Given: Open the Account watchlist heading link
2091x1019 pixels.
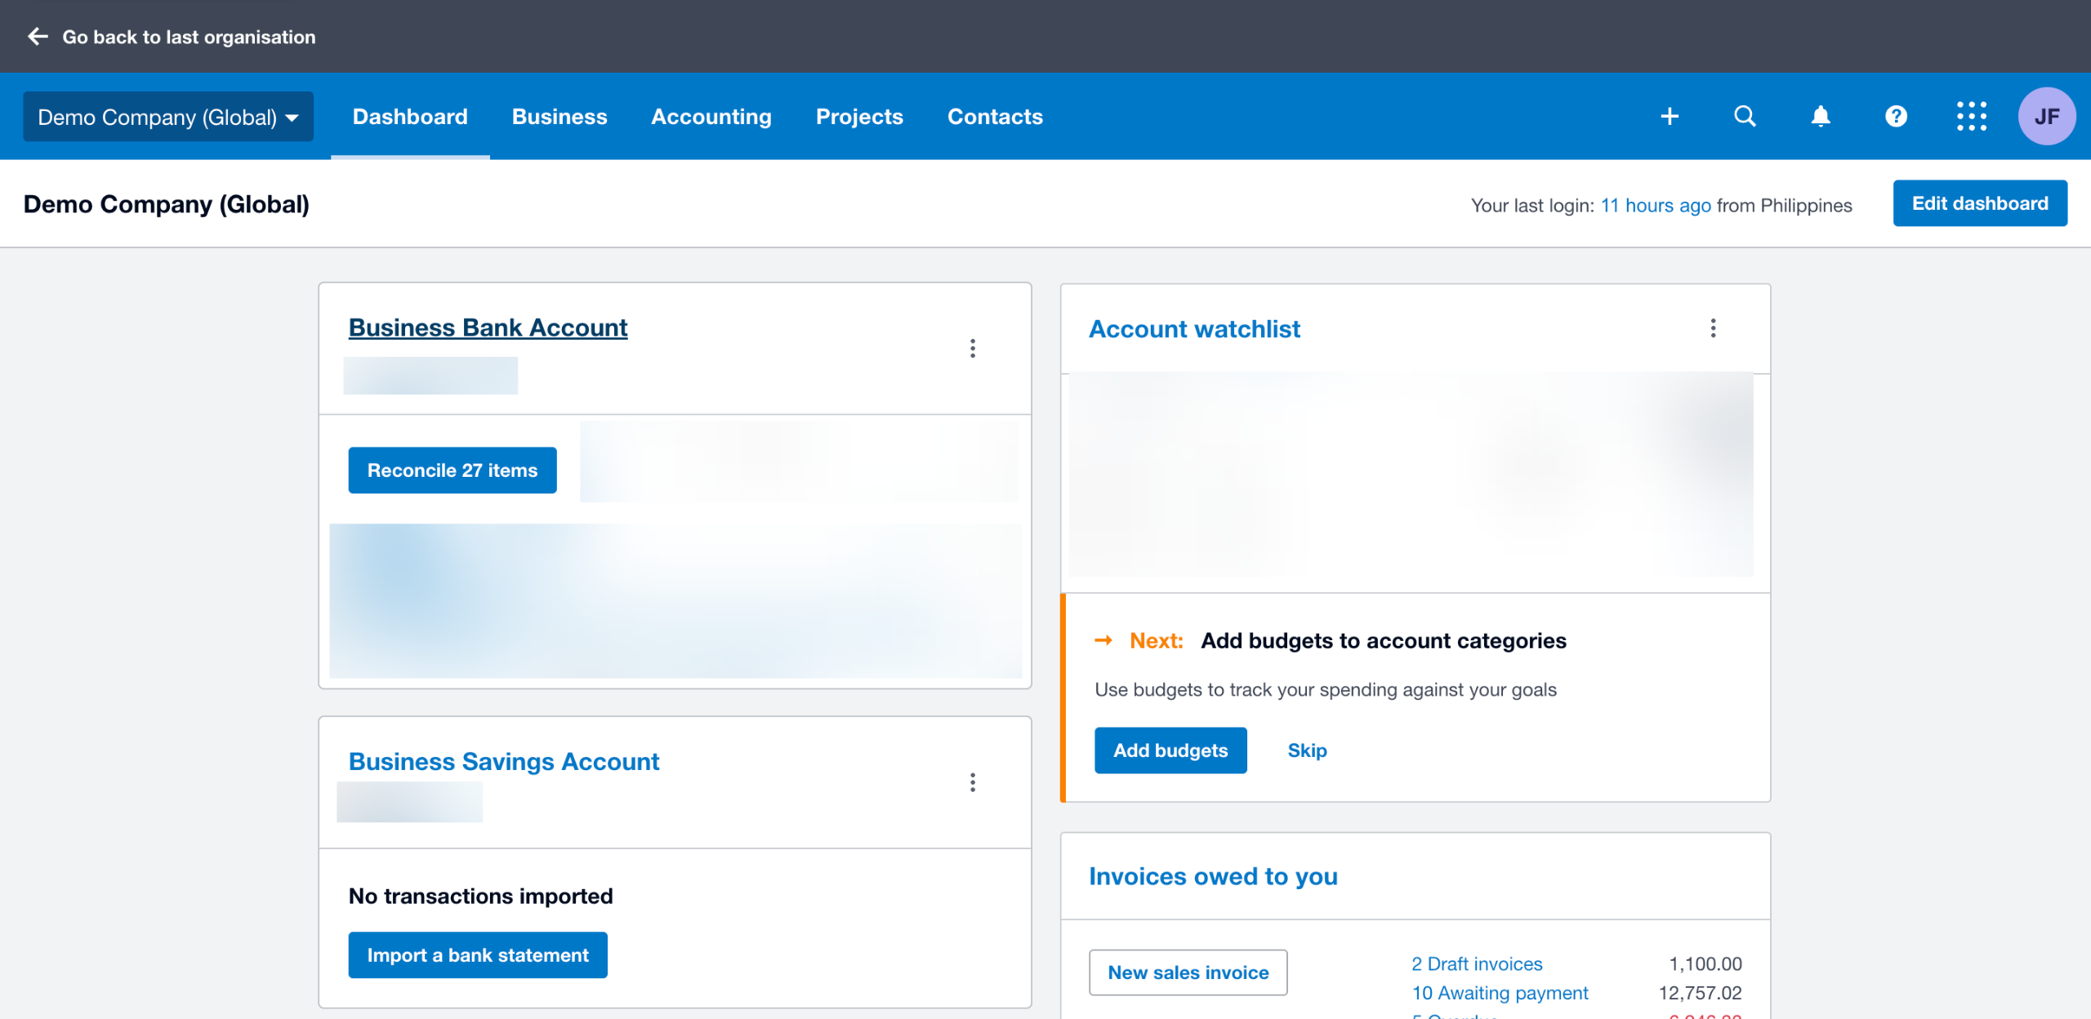Looking at the screenshot, I should [x=1194, y=329].
